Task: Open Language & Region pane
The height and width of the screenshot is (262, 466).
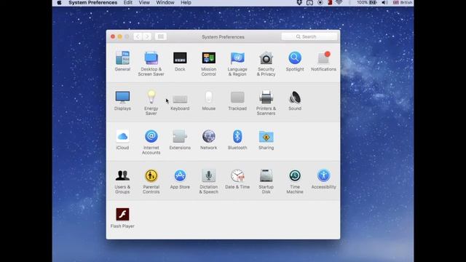Action: (237, 63)
